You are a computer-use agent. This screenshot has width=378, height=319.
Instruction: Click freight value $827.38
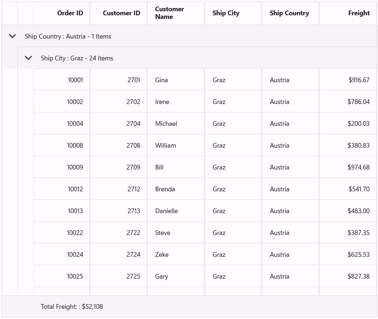[x=358, y=276]
